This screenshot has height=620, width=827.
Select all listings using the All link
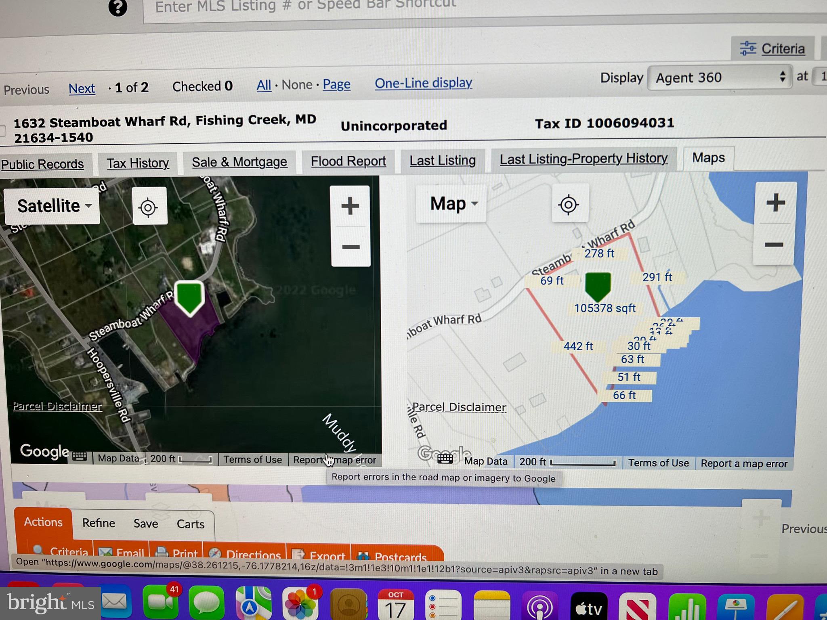(x=264, y=85)
